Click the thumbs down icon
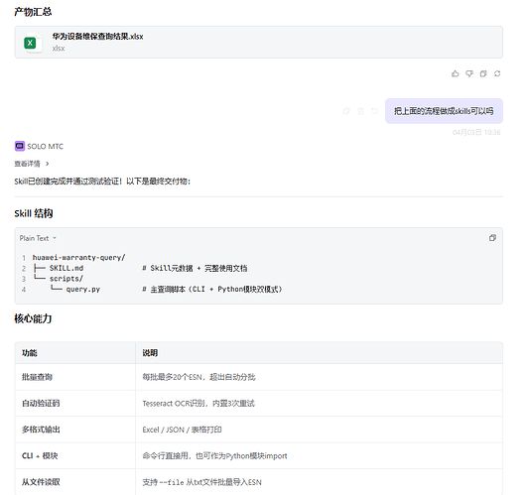The width and height of the screenshot is (526, 495). tap(469, 73)
